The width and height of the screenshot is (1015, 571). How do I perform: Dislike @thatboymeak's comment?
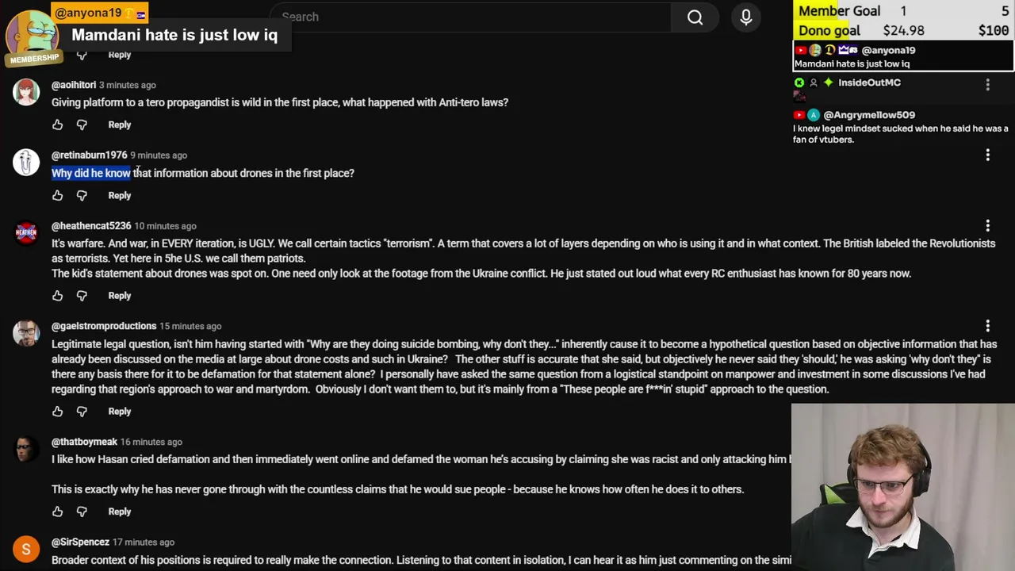click(x=82, y=512)
